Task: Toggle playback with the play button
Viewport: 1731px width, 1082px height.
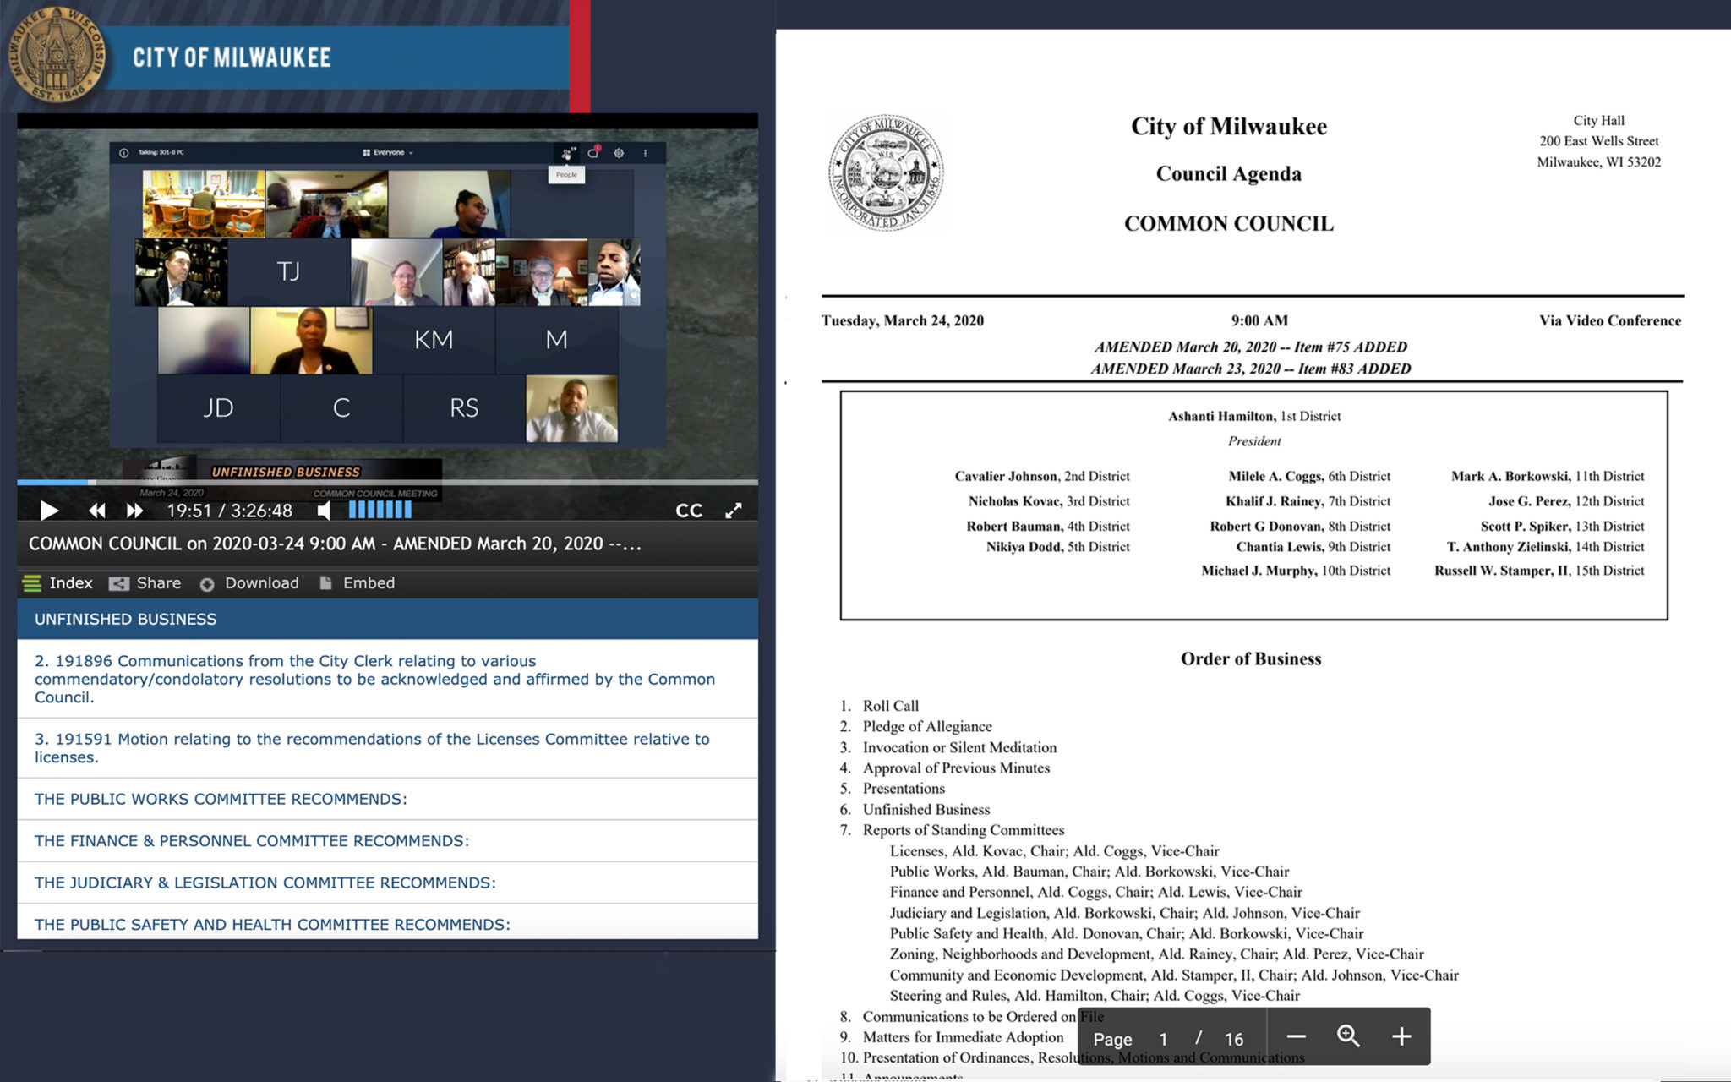Action: [x=49, y=511]
